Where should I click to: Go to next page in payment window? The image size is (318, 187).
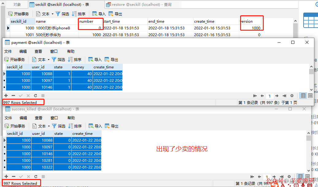[x=277, y=96]
